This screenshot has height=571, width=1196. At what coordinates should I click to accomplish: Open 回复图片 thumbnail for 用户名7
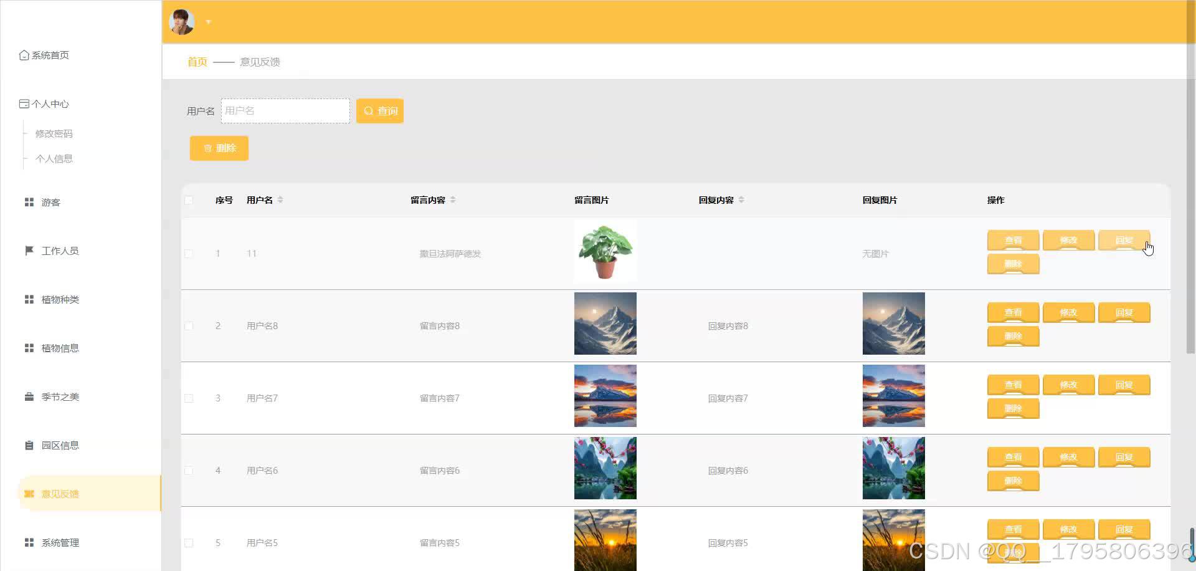894,396
